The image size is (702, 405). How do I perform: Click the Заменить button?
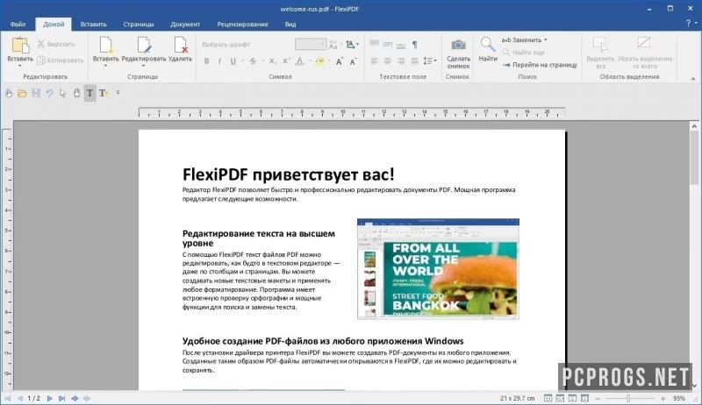521,39
